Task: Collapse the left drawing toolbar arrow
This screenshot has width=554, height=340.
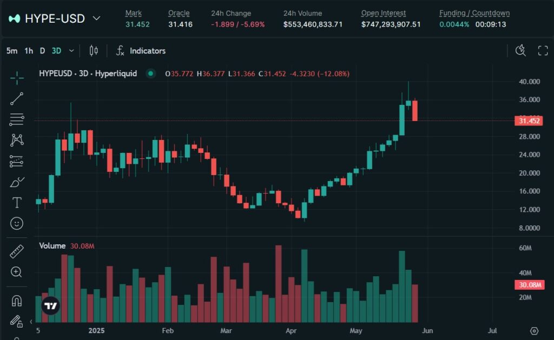Action: [31, 322]
